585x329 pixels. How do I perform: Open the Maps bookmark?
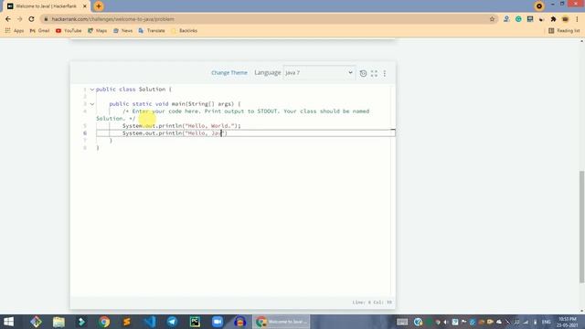pyautogui.click(x=98, y=30)
